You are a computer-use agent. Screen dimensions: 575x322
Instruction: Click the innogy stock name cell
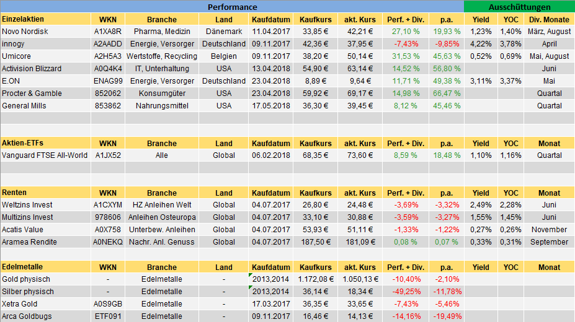point(46,44)
